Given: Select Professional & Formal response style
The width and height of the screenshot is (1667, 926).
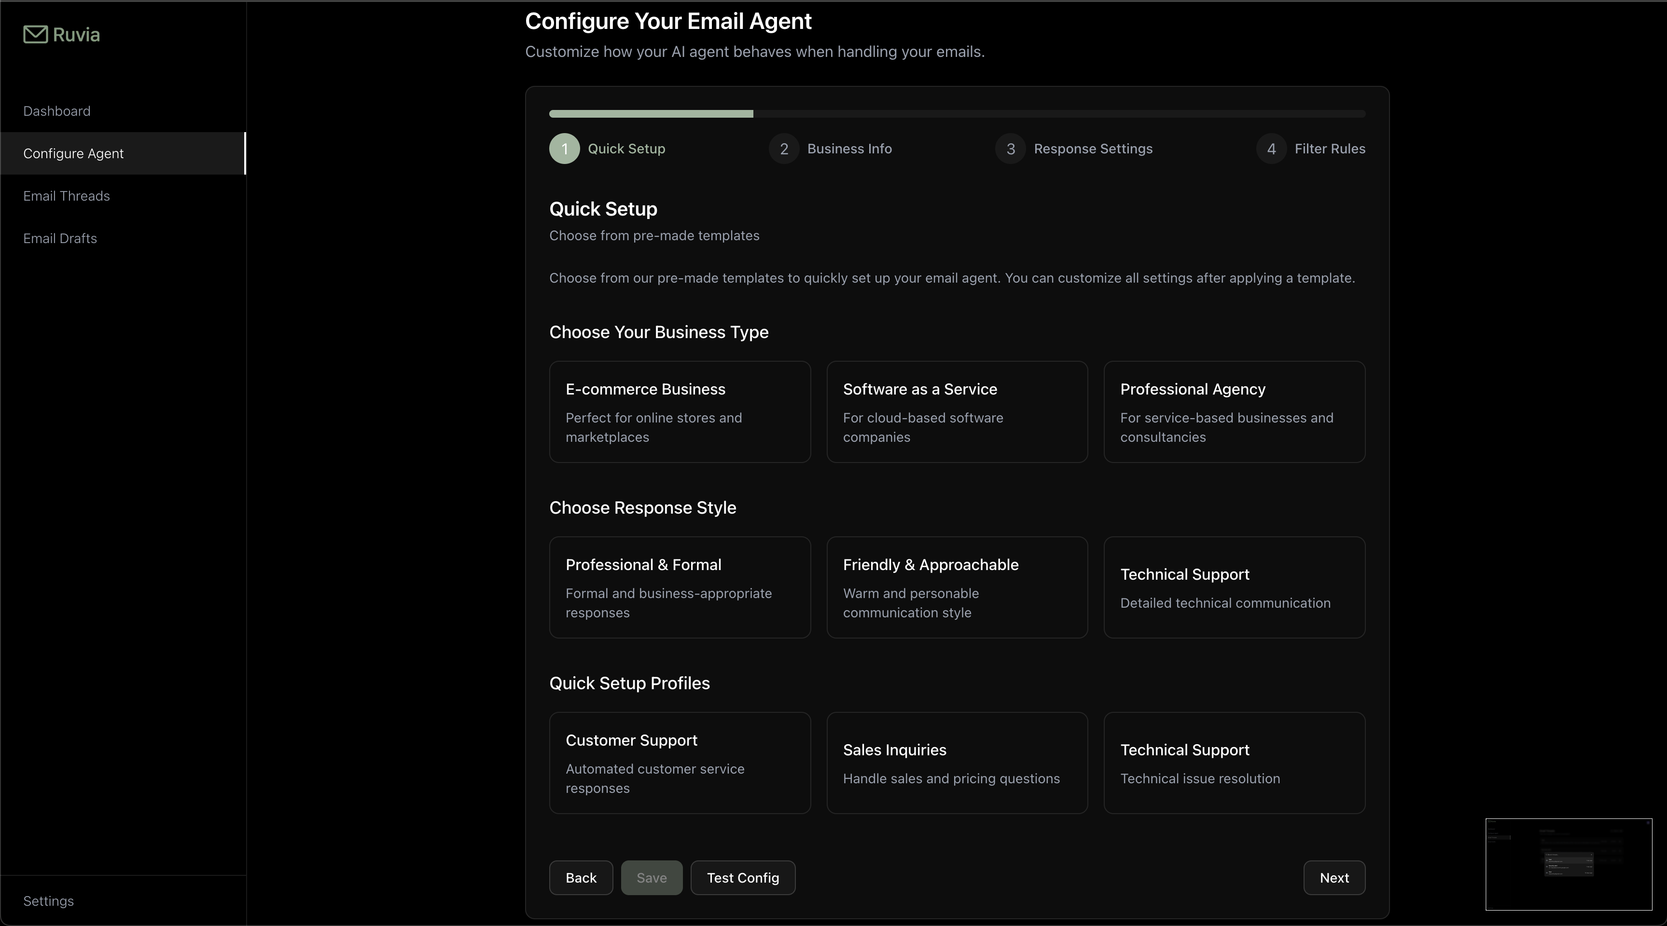Looking at the screenshot, I should 680,587.
